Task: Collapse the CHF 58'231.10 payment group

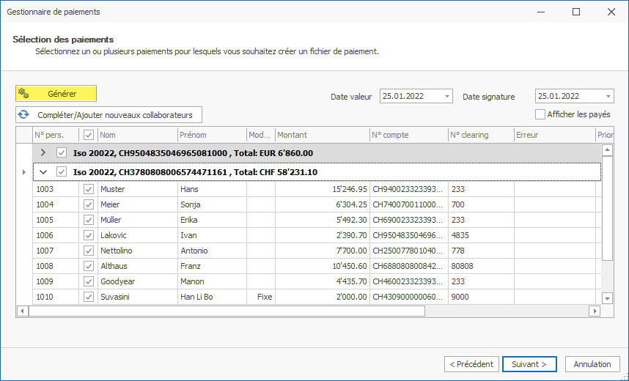Action: pyautogui.click(x=43, y=172)
